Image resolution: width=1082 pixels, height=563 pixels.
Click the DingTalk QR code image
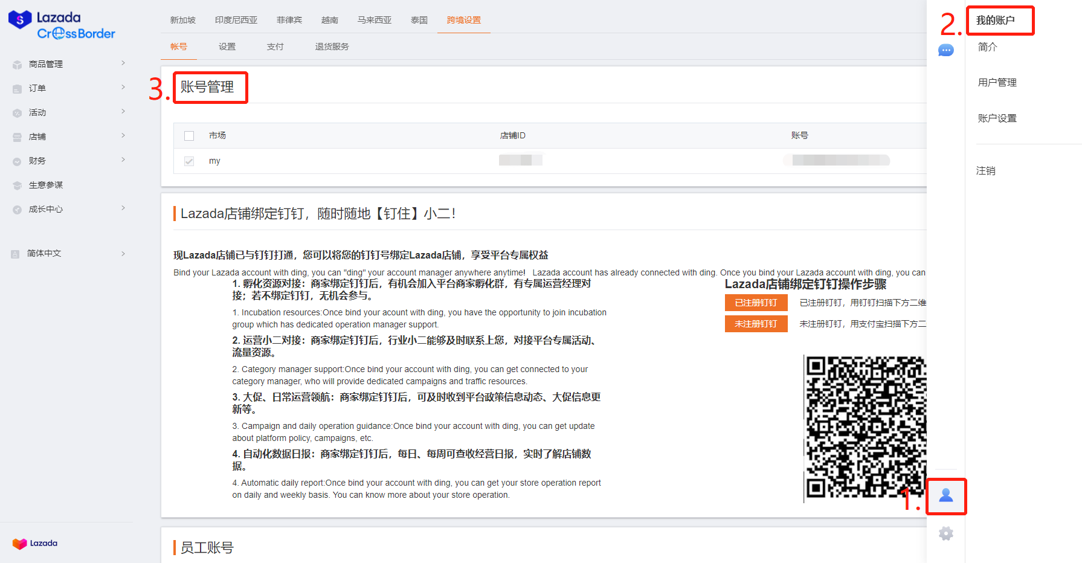tap(865, 428)
